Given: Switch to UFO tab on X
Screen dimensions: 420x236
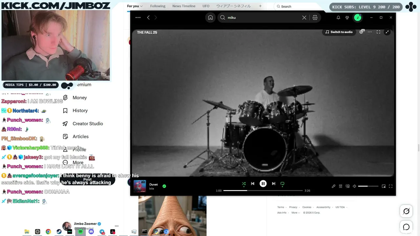Looking at the screenshot, I should point(206,6).
